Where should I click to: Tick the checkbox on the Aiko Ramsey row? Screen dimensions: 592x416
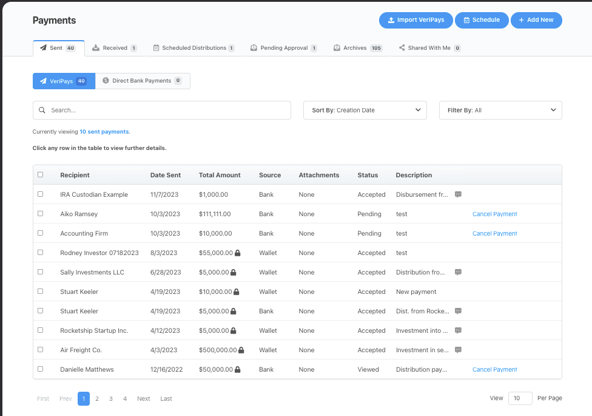[40, 214]
